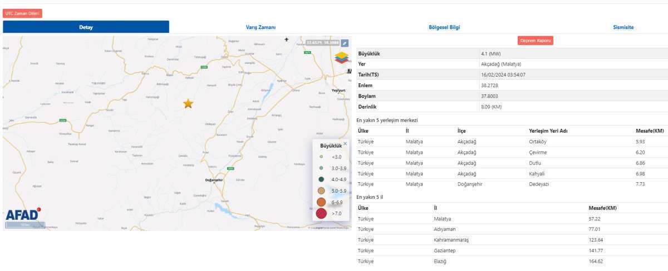The height and width of the screenshot is (271, 668).
Task: Click the distance value 5.93
Action: pos(640,142)
